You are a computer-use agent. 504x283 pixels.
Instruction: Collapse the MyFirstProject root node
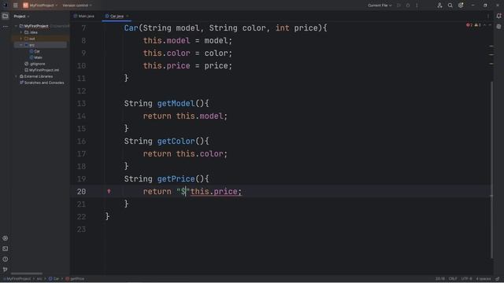coord(16,26)
